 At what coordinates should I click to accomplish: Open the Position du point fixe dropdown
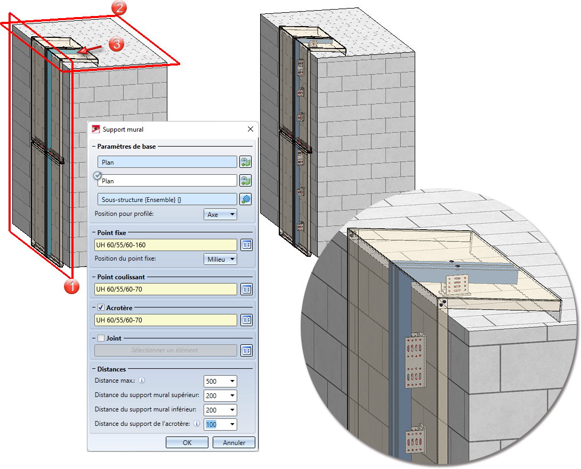coord(220,259)
